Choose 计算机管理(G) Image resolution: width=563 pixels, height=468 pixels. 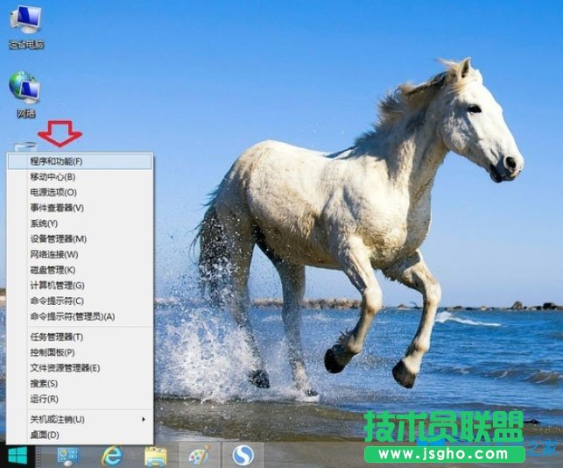click(80, 286)
